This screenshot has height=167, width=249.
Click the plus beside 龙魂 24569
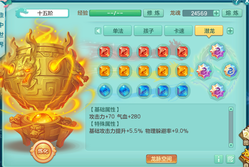coord(216,13)
